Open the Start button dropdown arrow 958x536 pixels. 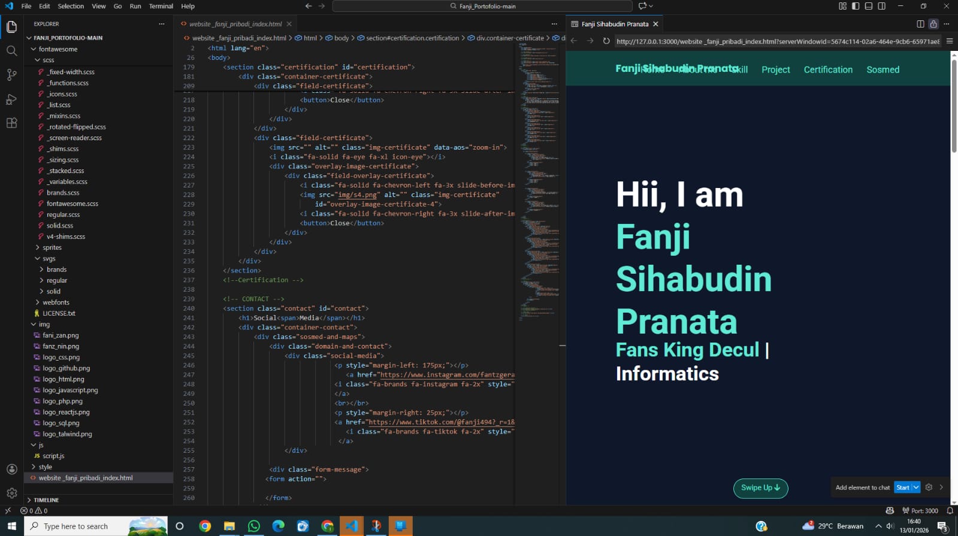click(916, 487)
